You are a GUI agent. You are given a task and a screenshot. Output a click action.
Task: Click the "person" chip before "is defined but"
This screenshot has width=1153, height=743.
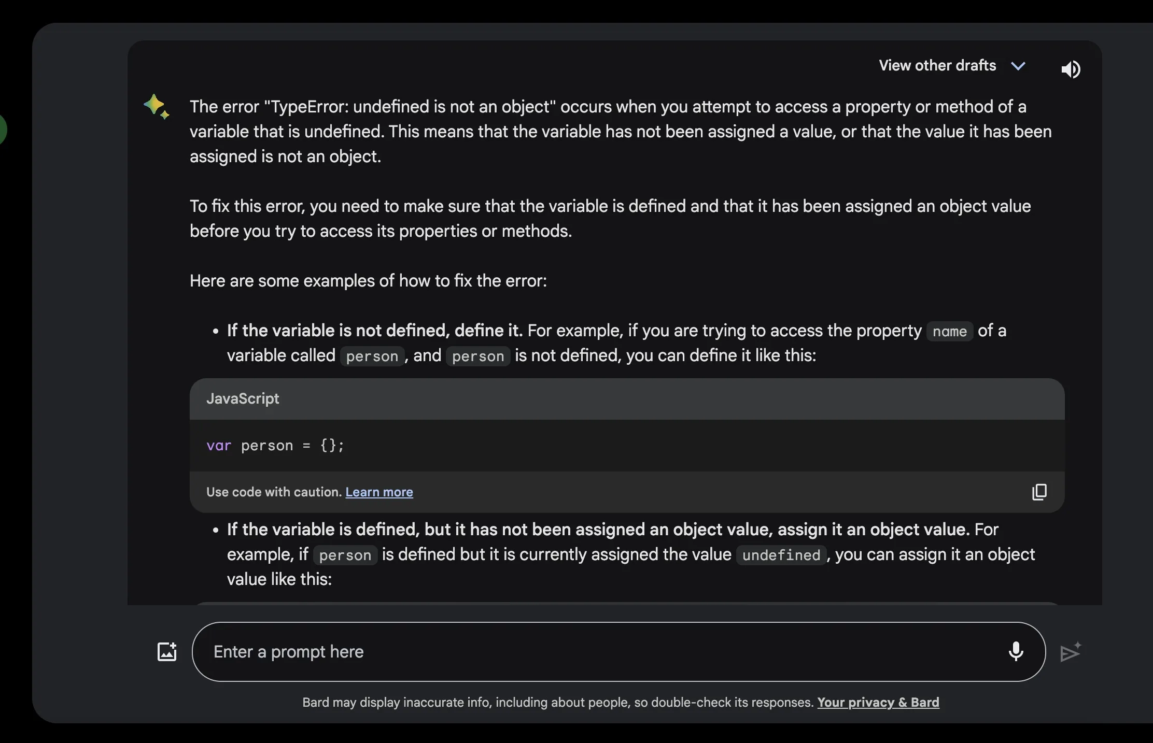coord(345,555)
